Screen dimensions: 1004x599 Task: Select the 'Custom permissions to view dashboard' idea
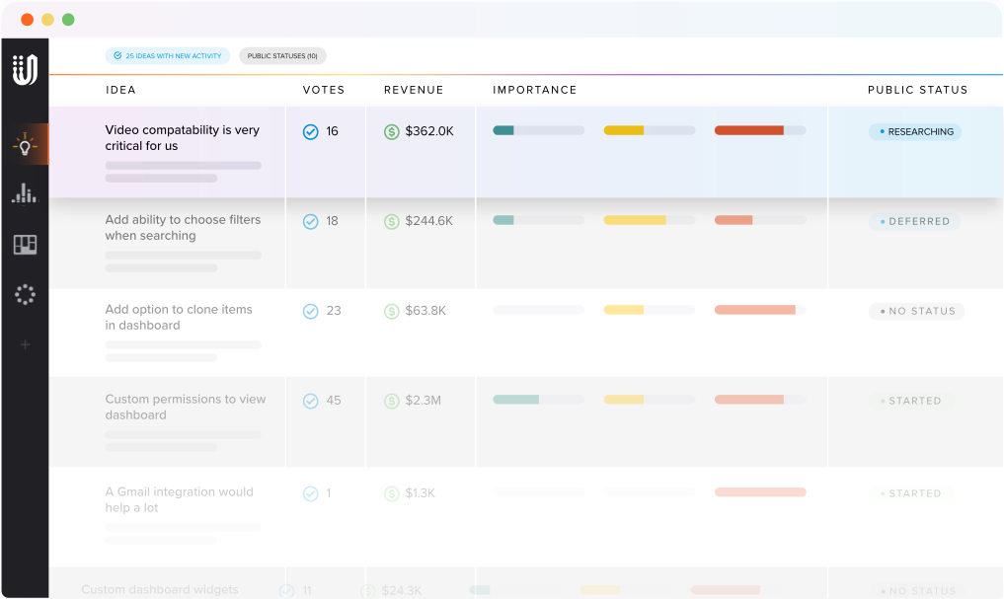(x=185, y=407)
